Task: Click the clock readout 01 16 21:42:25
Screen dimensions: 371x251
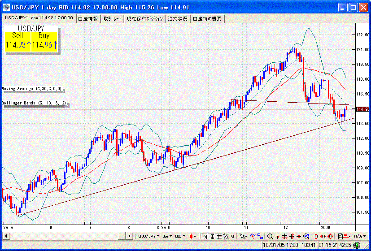Action: 335,245
